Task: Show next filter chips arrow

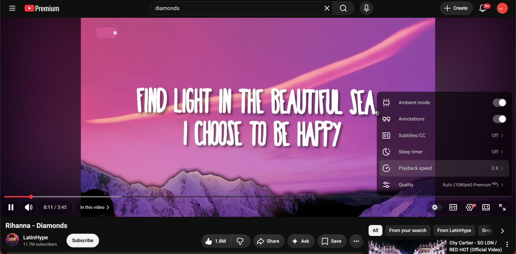Action: 502,231
